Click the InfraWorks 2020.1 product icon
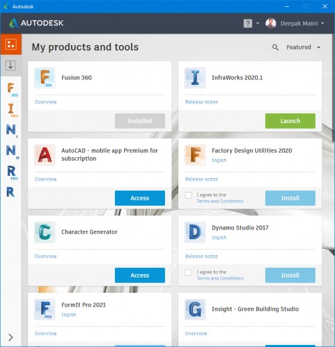Image resolution: width=335 pixels, height=347 pixels. pyautogui.click(x=195, y=78)
